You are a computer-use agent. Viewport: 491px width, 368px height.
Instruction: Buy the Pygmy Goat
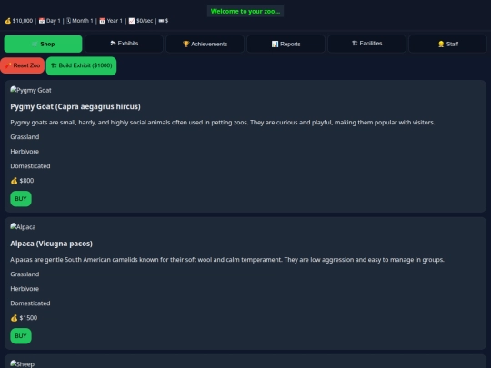[21, 199]
